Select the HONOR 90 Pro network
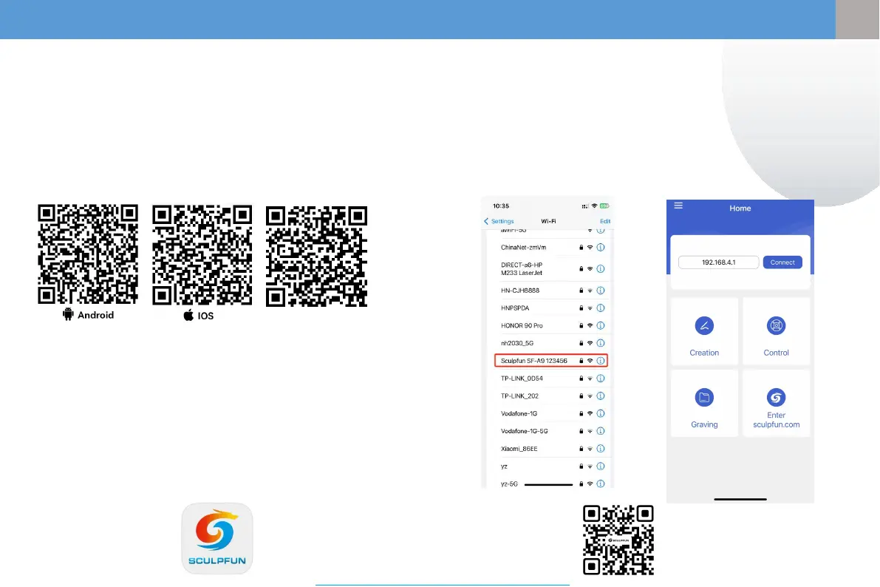The height and width of the screenshot is (587, 880). pyautogui.click(x=551, y=325)
